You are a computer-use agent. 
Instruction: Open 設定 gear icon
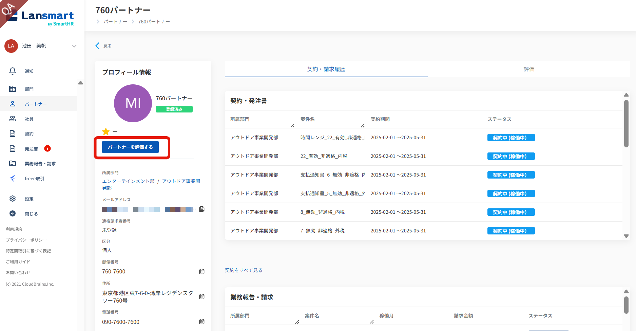(13, 199)
